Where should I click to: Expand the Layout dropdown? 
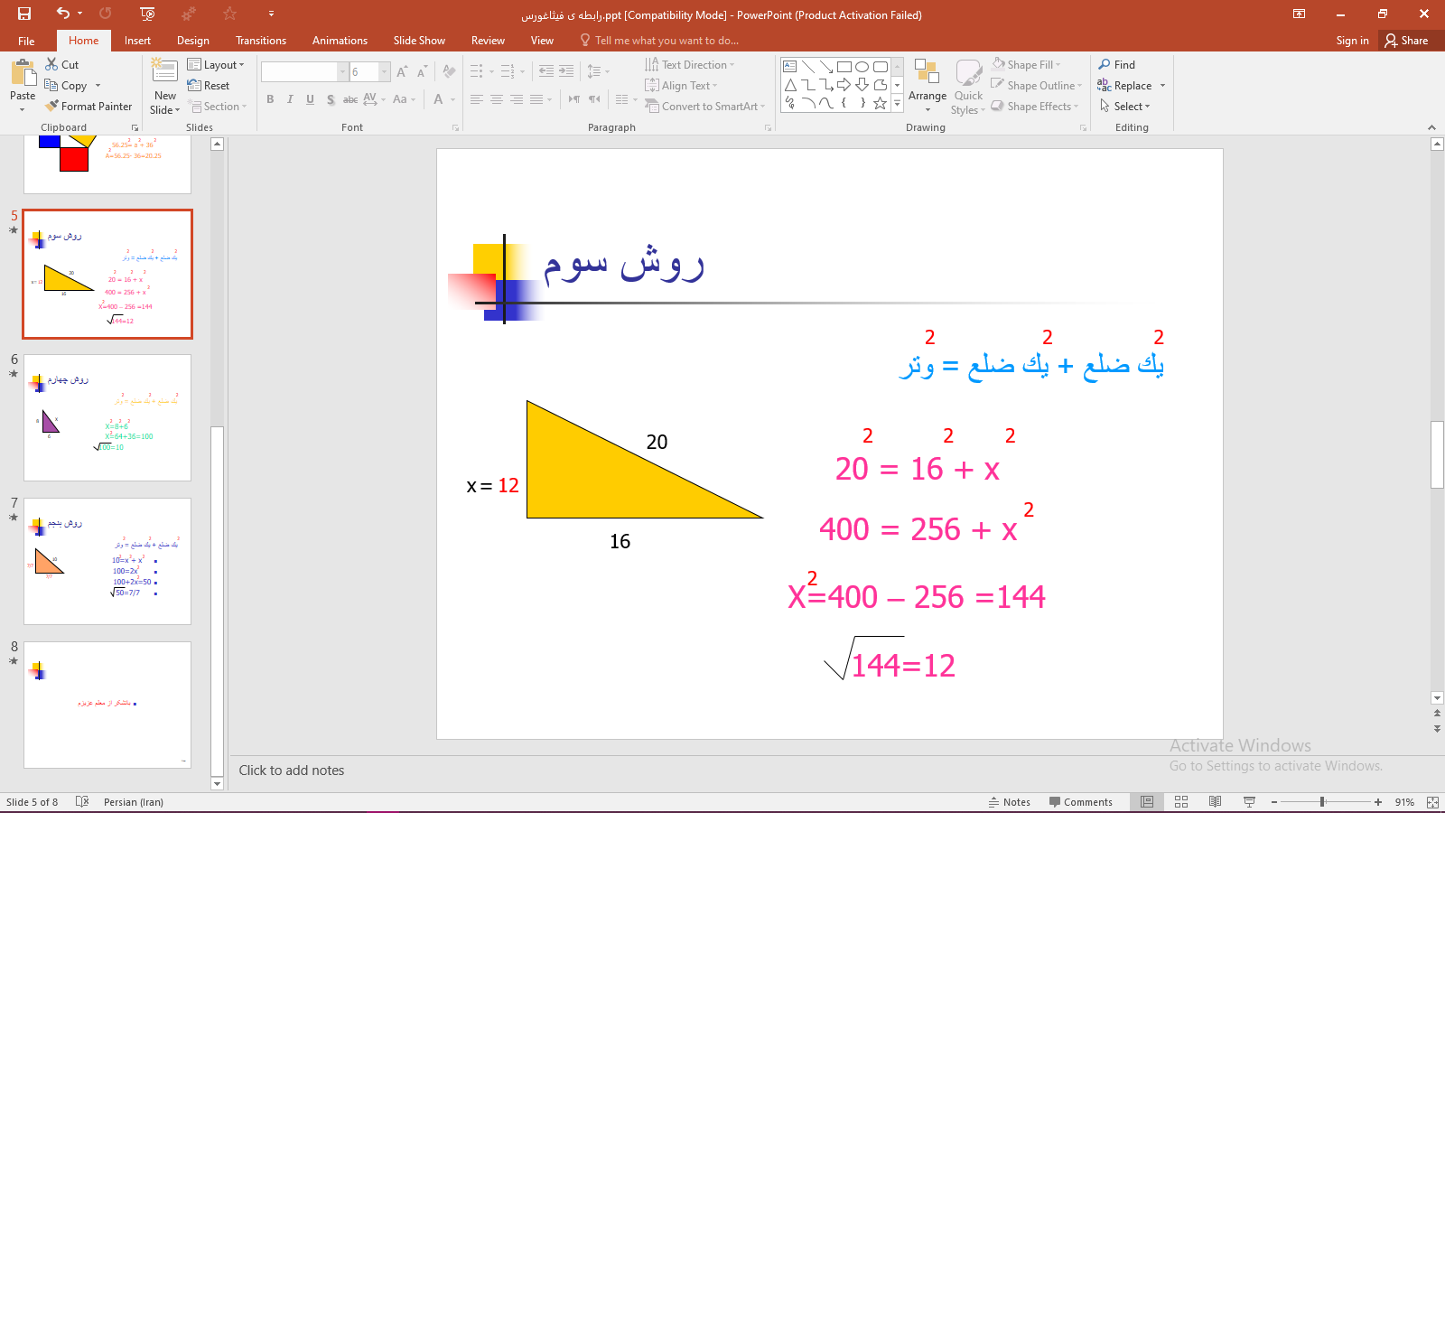coord(216,65)
